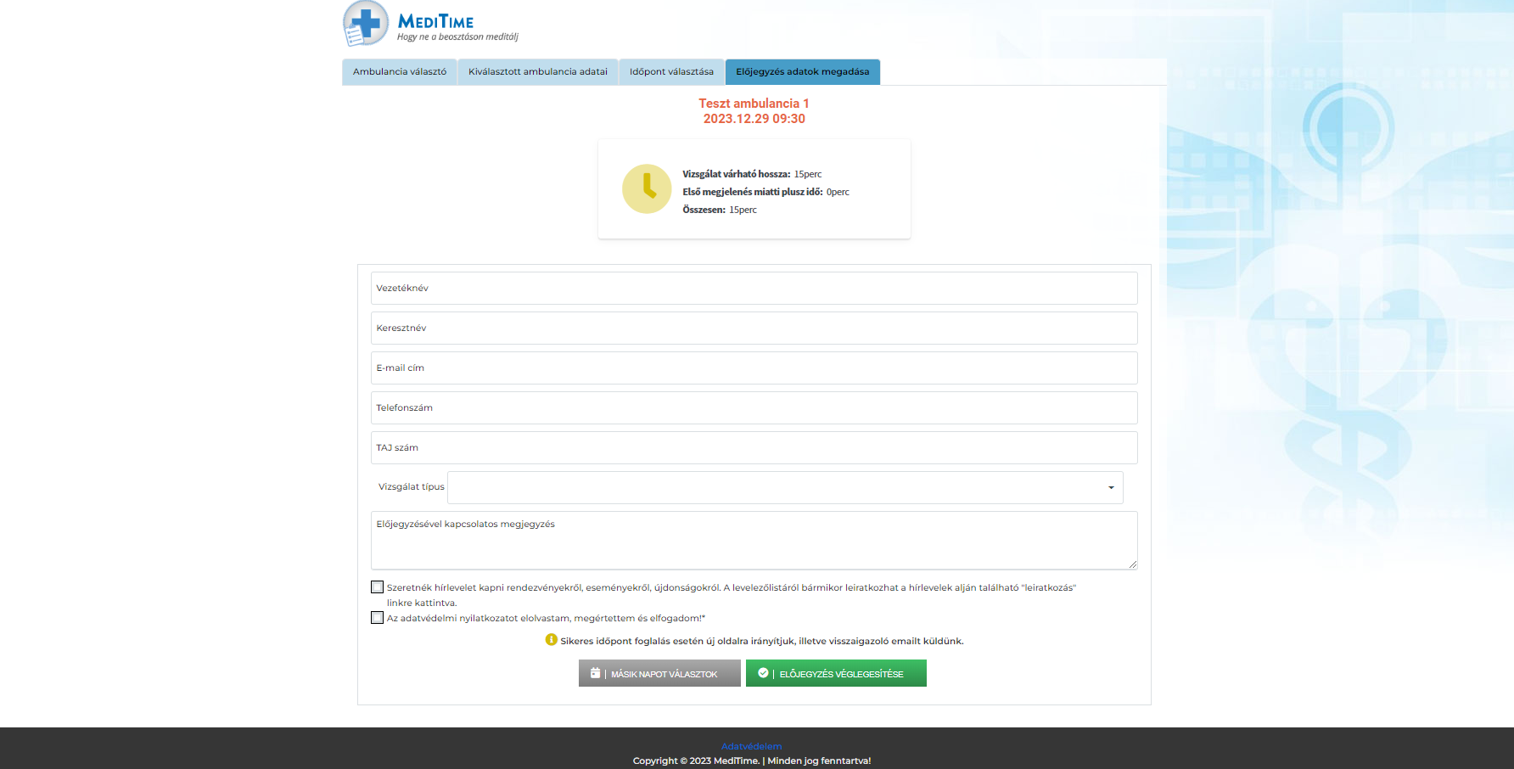The image size is (1514, 769).
Task: Enable the newsletter subscription checkbox
Action: 377,587
